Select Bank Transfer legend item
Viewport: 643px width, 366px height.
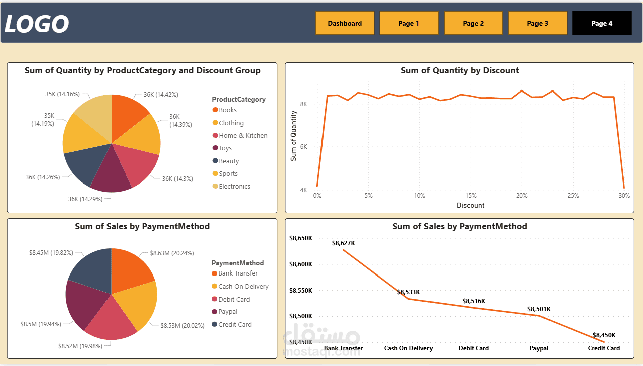pyautogui.click(x=235, y=273)
